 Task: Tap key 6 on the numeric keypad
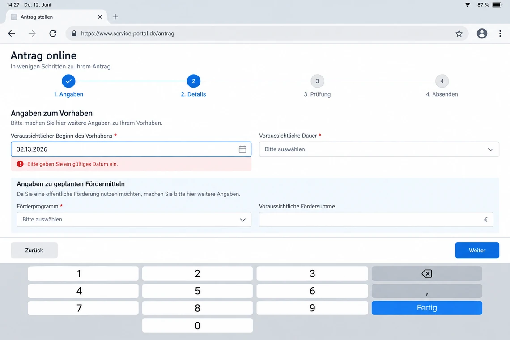(312, 291)
